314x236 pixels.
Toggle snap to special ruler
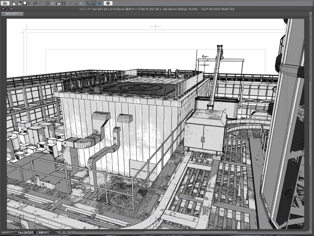point(94,3)
